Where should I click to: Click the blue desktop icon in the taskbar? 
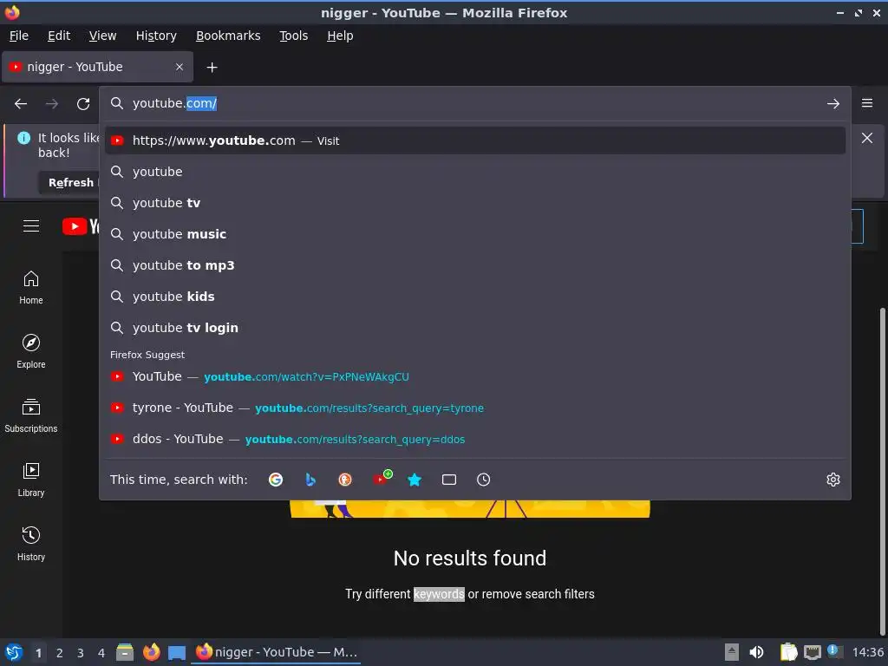coord(177,652)
